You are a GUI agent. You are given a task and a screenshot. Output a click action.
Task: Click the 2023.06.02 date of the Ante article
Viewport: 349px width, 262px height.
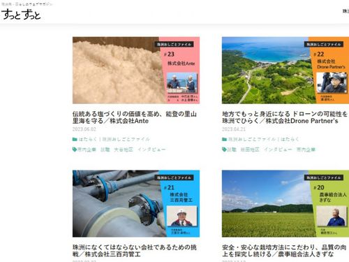coord(84,129)
